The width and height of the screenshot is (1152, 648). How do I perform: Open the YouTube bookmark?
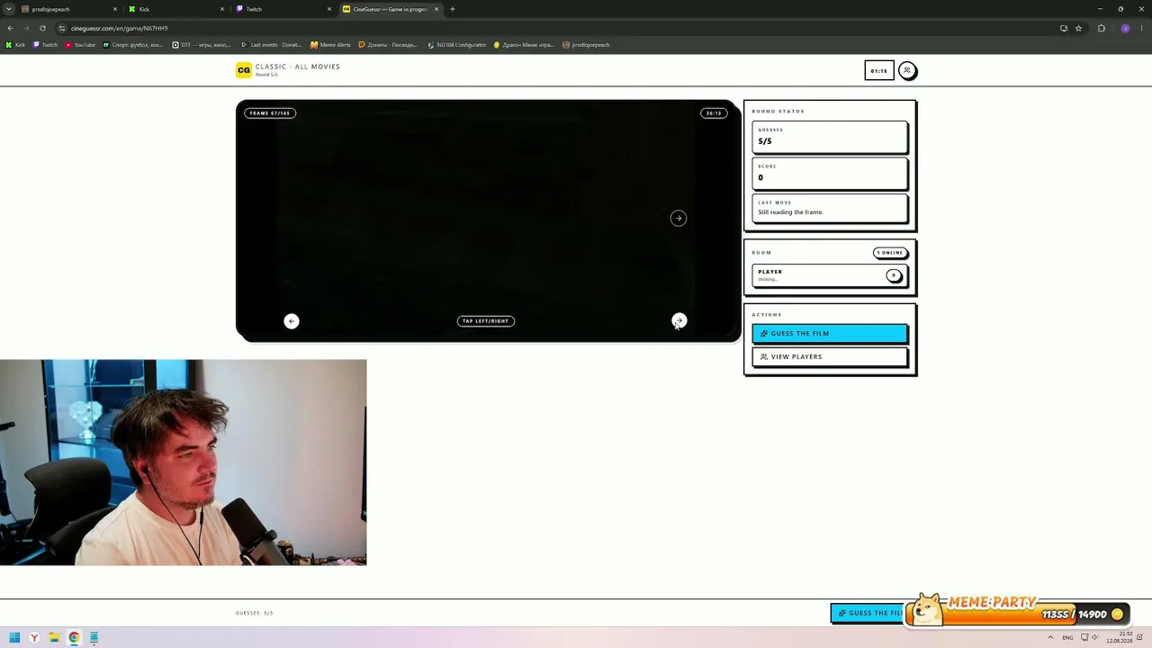click(x=80, y=45)
